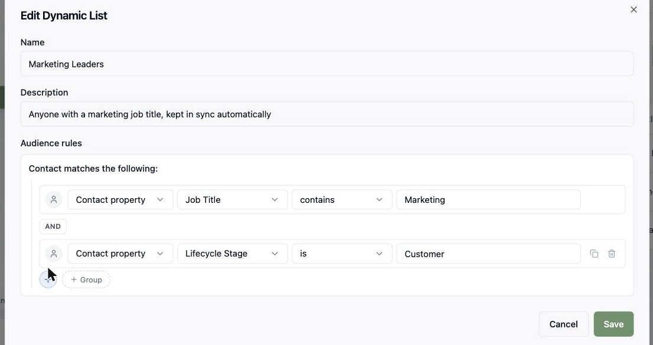Open Contact property dropdown in Job Title row
This screenshot has height=345, width=653.
tap(120, 200)
